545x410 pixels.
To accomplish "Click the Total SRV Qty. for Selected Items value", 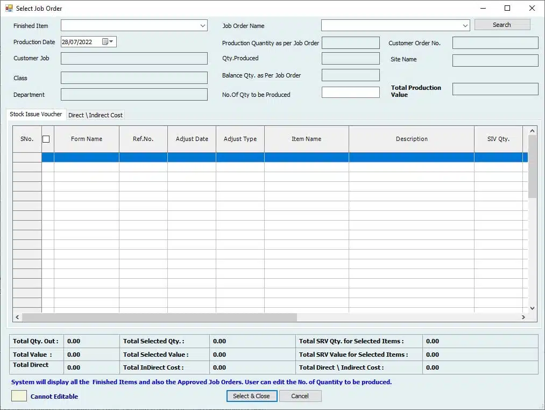I will tap(433, 341).
